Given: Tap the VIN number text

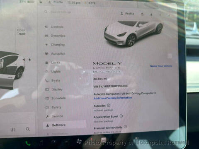Looking at the screenshot, I should [x=110, y=87].
